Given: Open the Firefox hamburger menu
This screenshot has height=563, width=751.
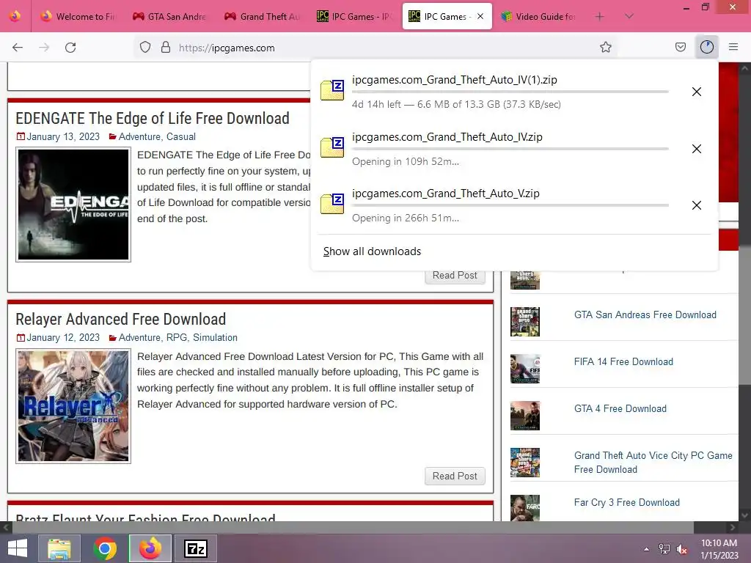Looking at the screenshot, I should pyautogui.click(x=733, y=47).
